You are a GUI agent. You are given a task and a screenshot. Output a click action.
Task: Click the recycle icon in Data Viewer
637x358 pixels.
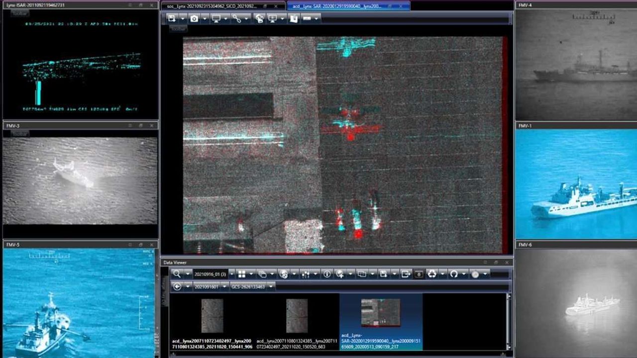tap(431, 274)
